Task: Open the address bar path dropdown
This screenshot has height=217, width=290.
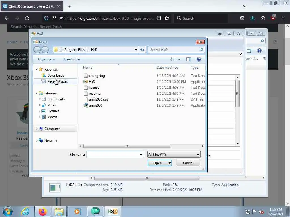Action: [x=136, y=50]
